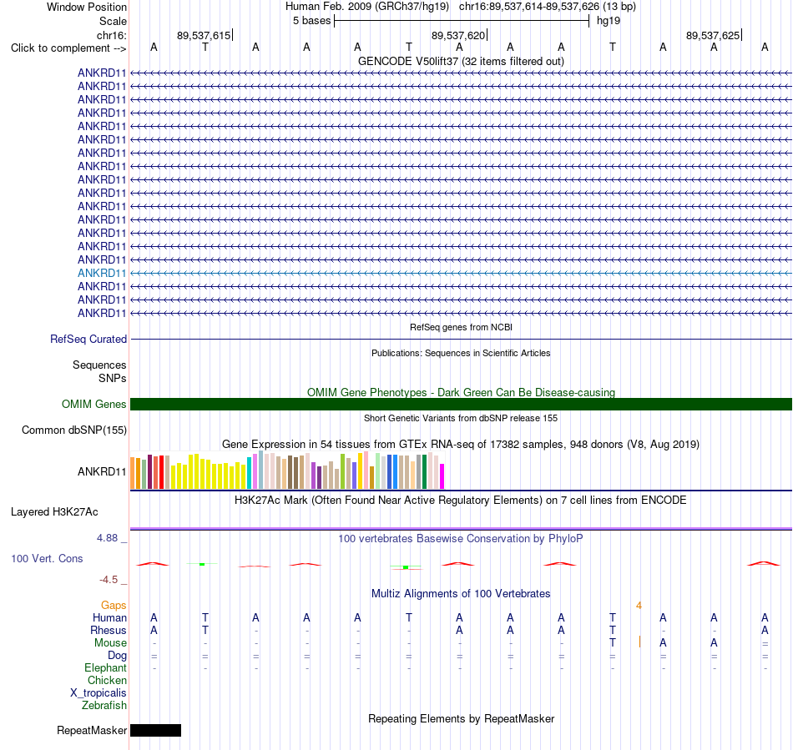This screenshot has height=750, width=793.
Task: Select the Human alignment row label
Action: (109, 617)
